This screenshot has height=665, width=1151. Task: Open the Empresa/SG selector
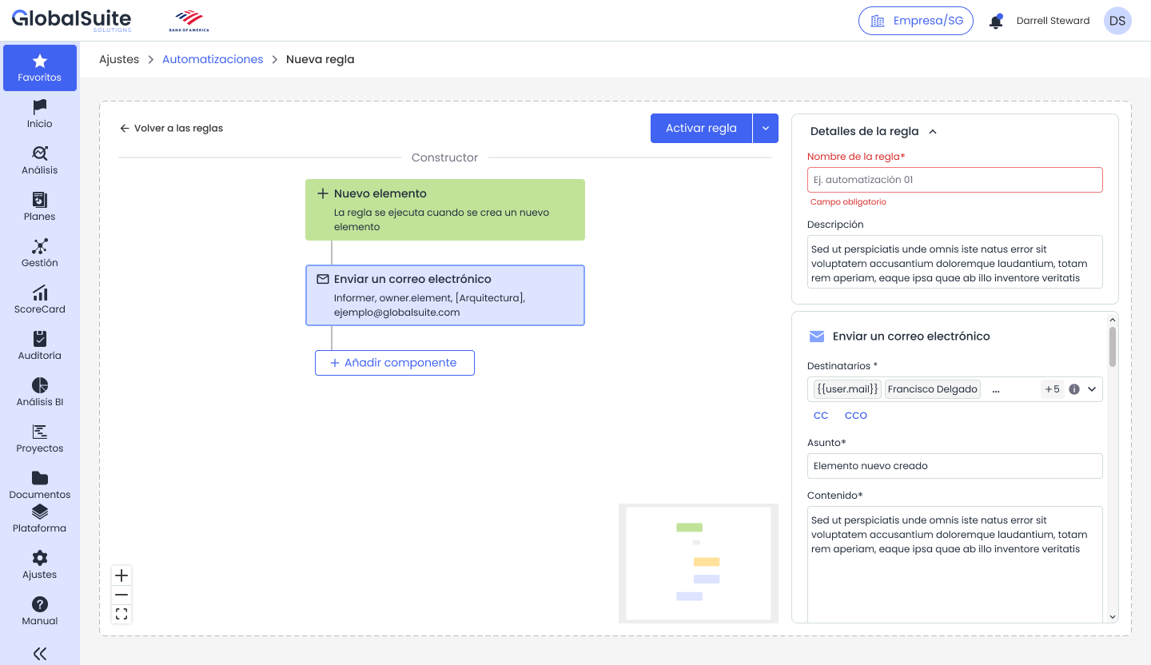point(916,21)
